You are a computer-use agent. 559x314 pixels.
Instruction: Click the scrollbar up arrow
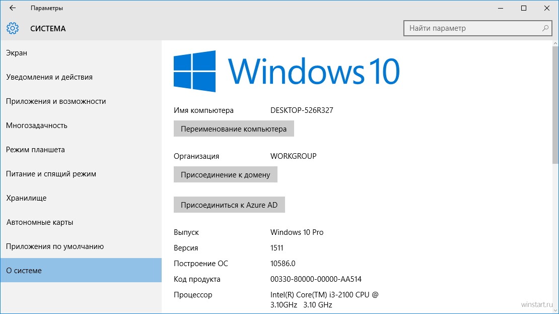click(x=555, y=43)
